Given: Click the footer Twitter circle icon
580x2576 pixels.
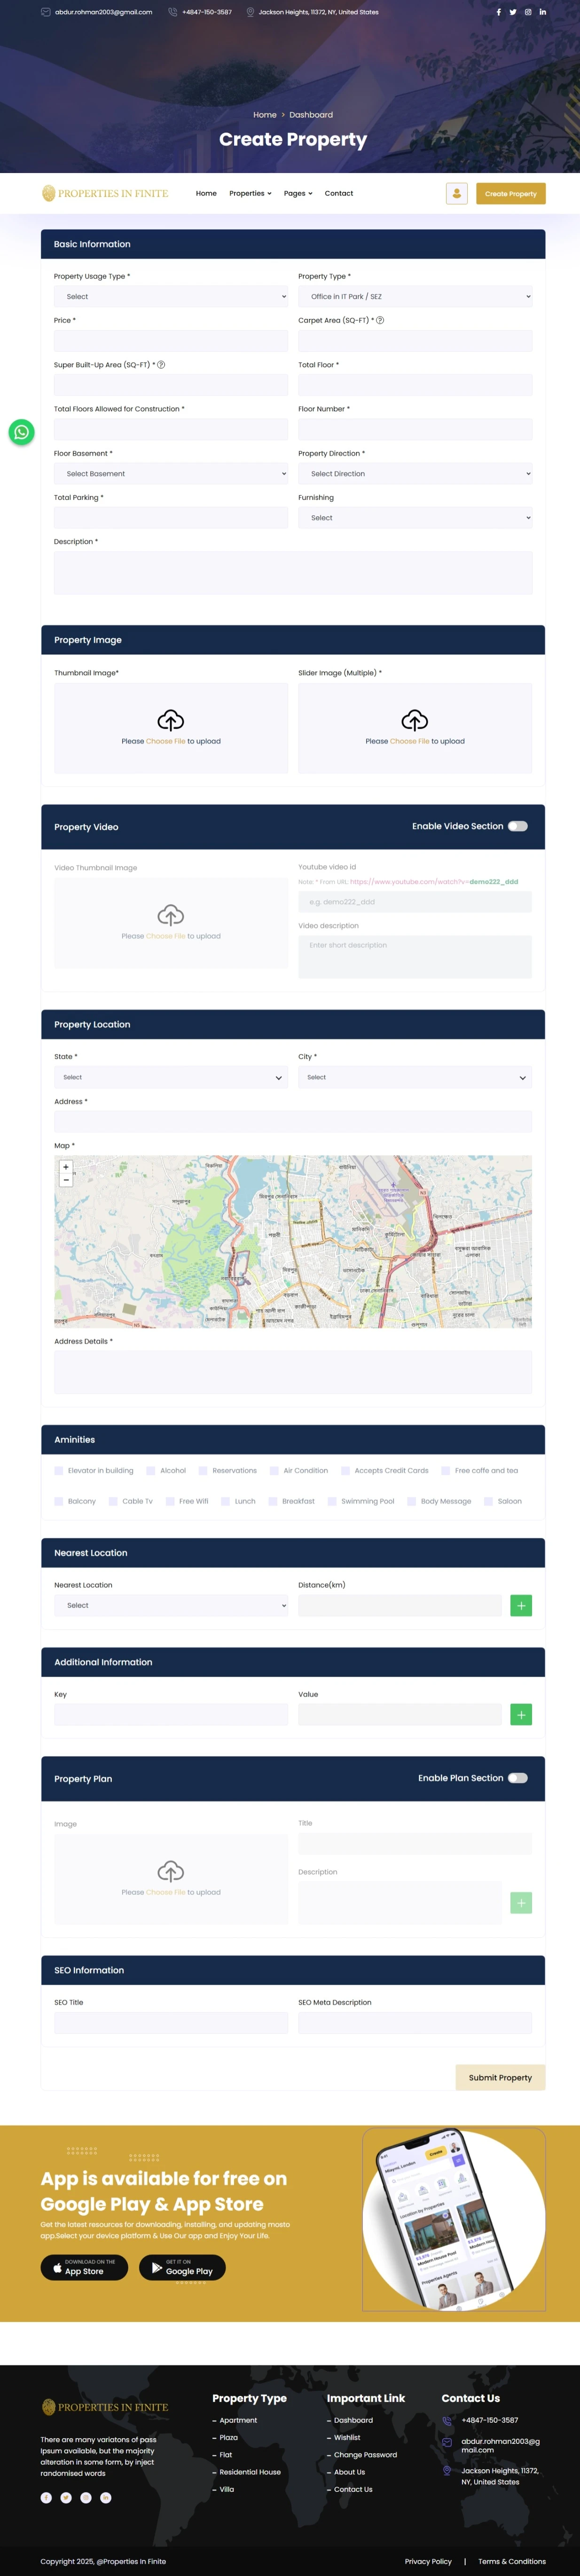Looking at the screenshot, I should tap(66, 2497).
